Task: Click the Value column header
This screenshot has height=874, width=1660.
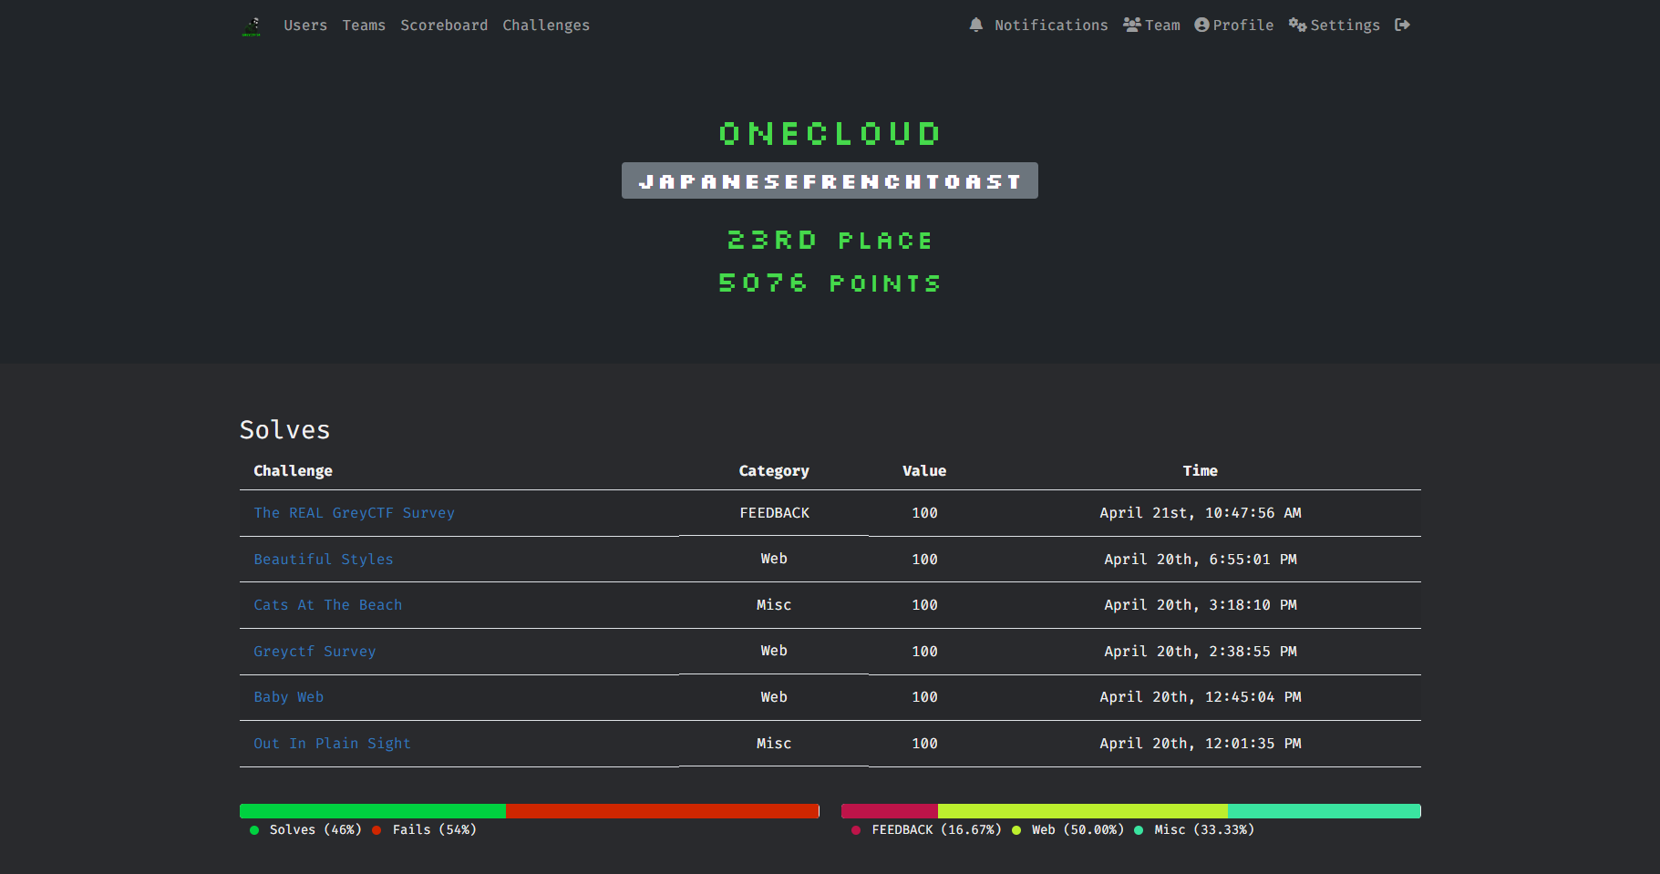Action: pyautogui.click(x=924, y=471)
